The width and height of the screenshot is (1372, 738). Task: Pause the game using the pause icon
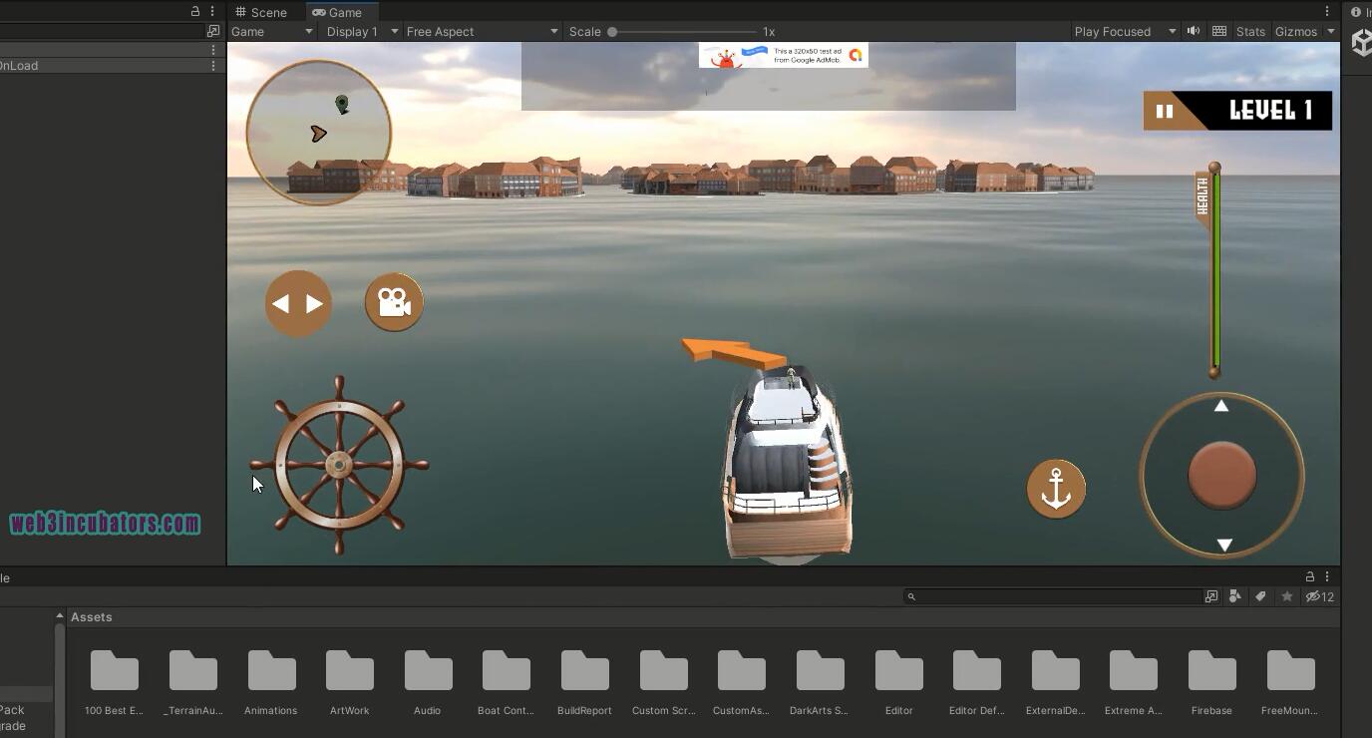click(1164, 111)
